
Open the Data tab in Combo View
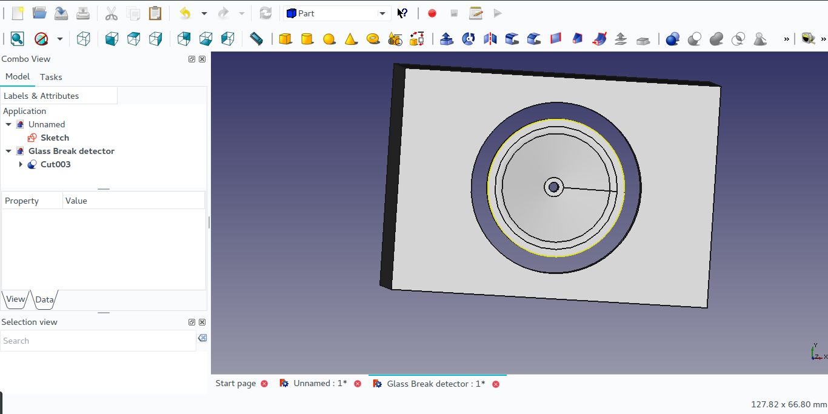pyautogui.click(x=44, y=299)
